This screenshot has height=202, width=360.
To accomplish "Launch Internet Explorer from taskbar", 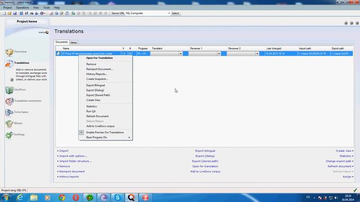I will [20, 198].
